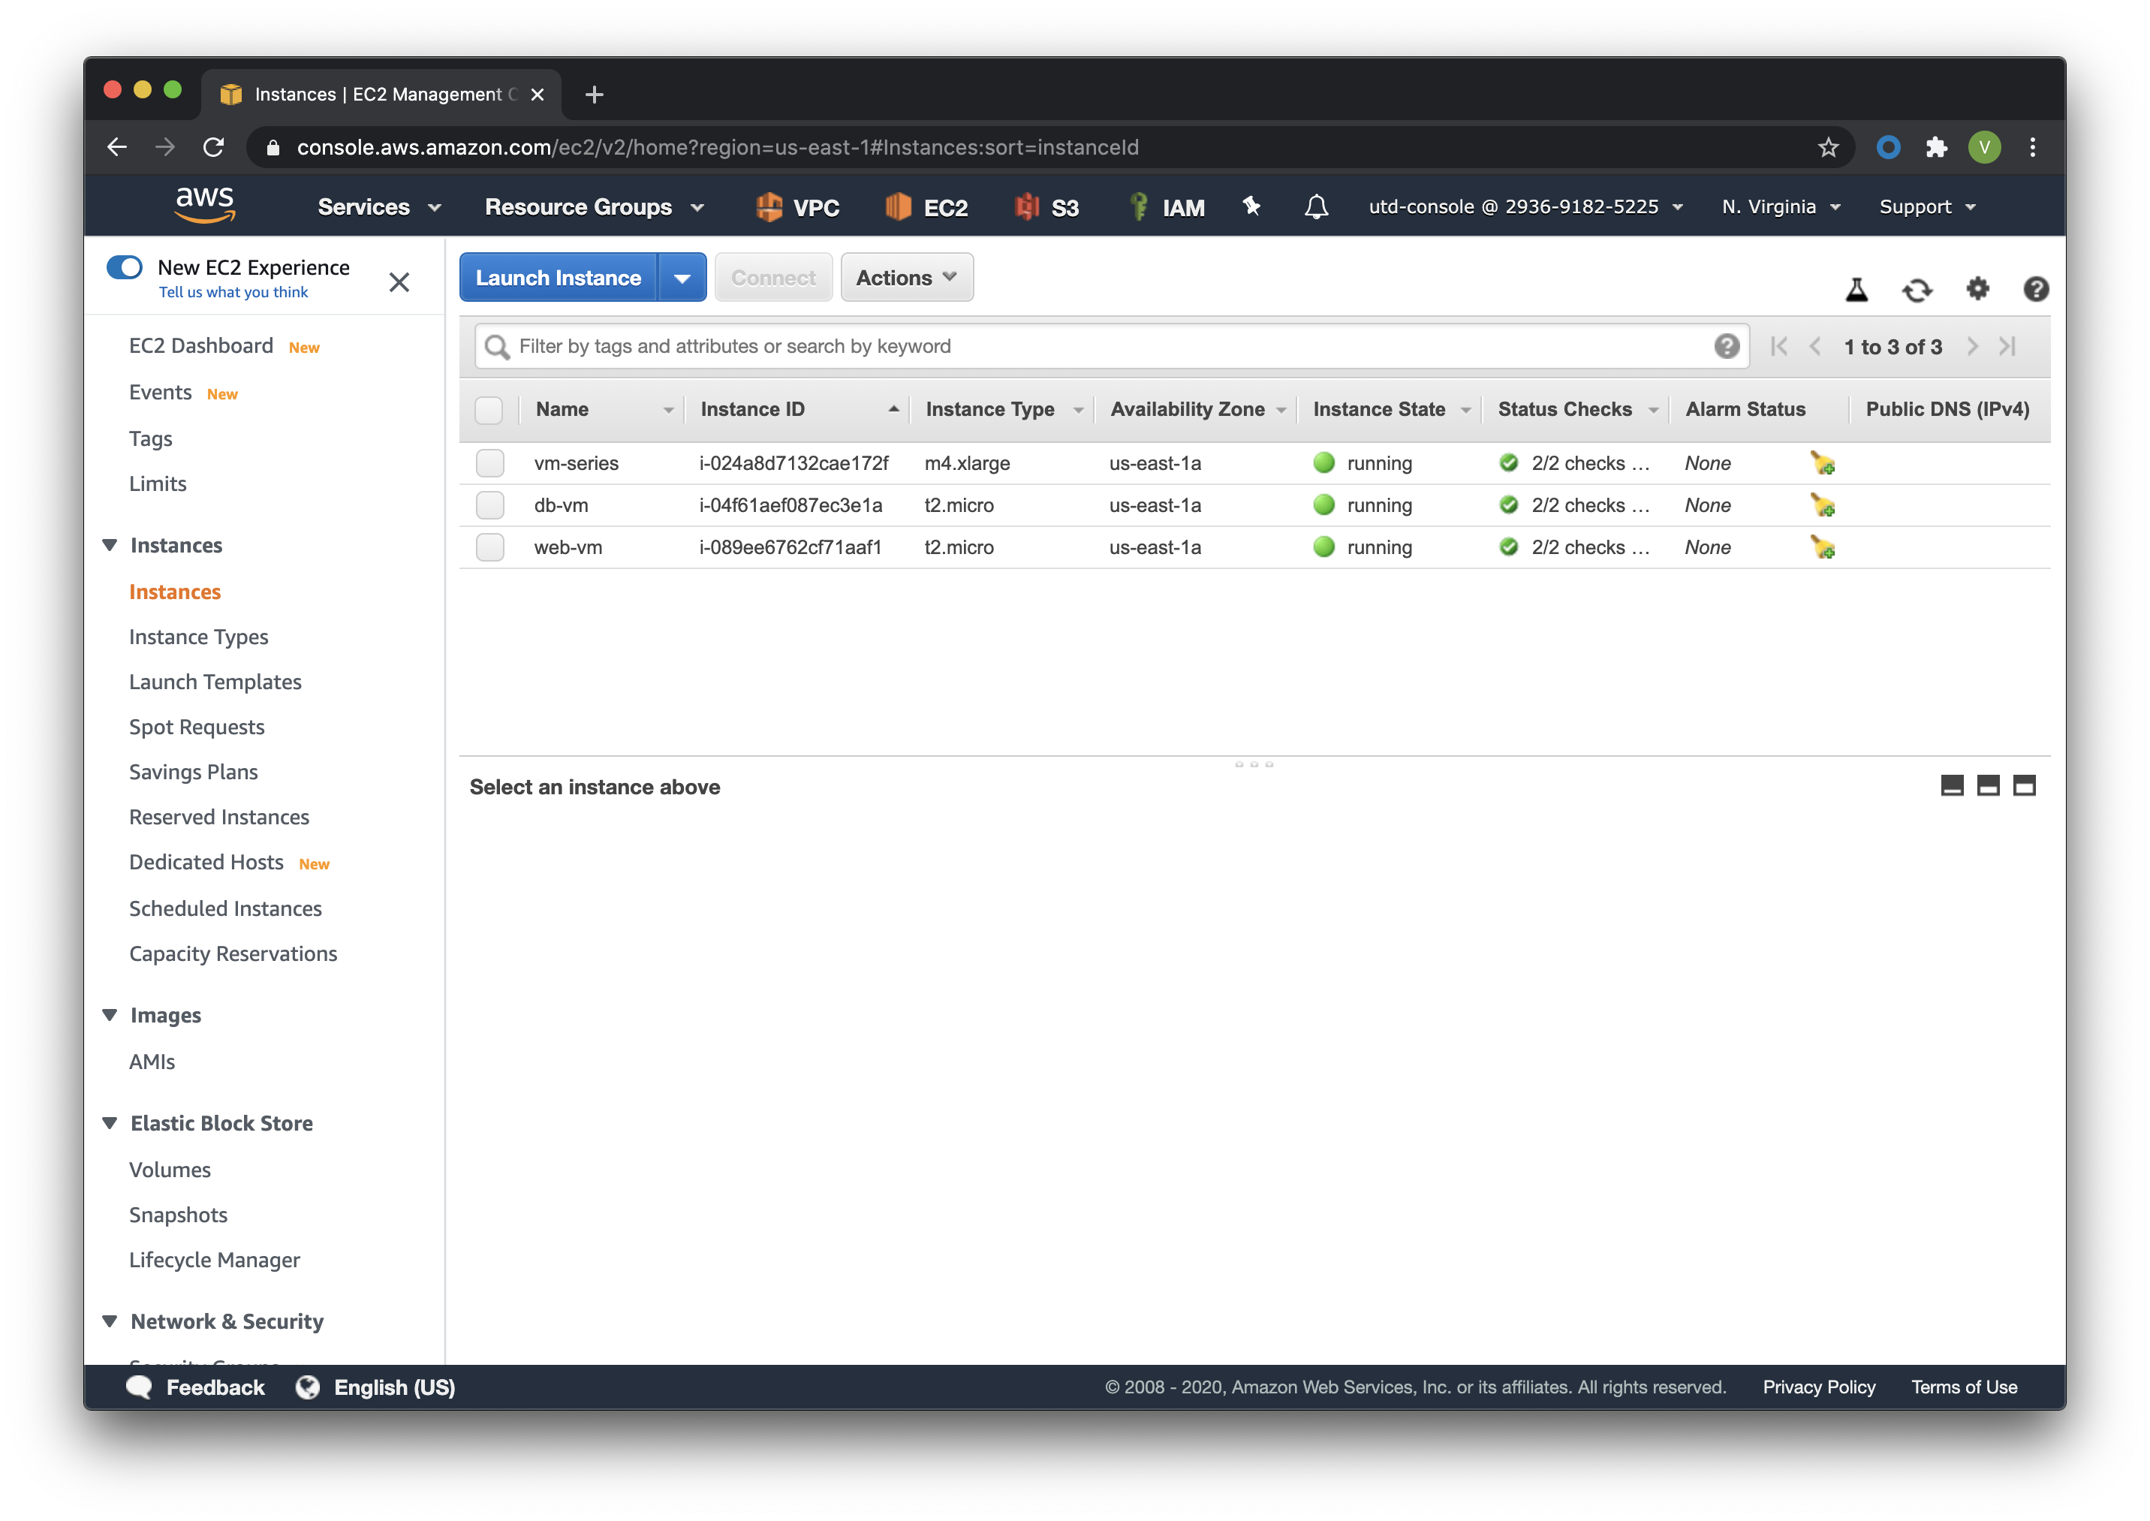Go to next page of results

pos(1972,345)
